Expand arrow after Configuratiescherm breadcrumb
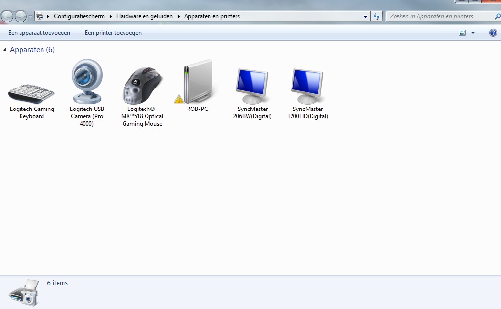This screenshot has height=309, width=501. click(x=110, y=16)
